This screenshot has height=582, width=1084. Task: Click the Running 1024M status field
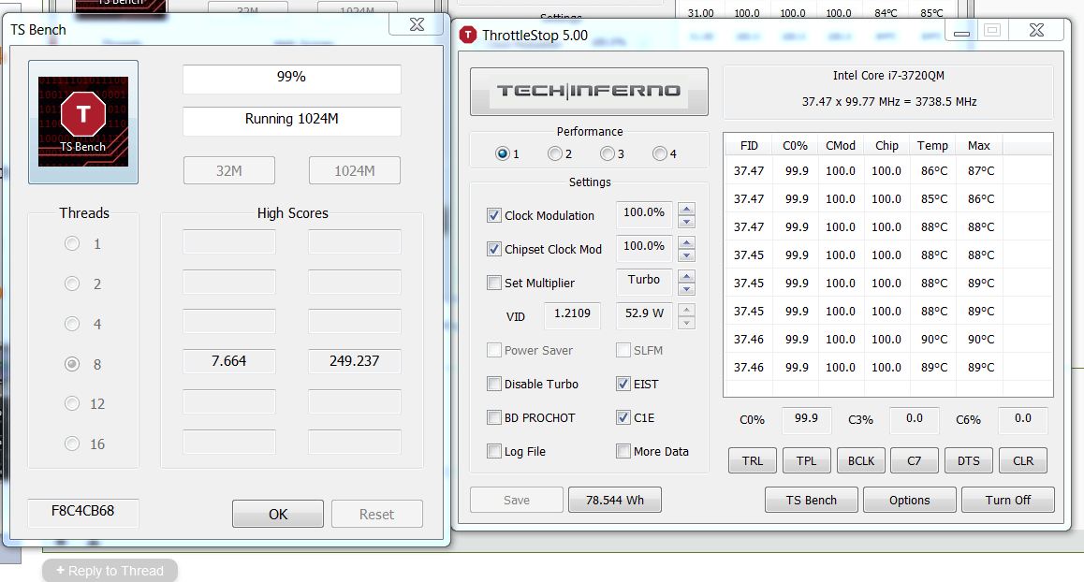(x=292, y=121)
